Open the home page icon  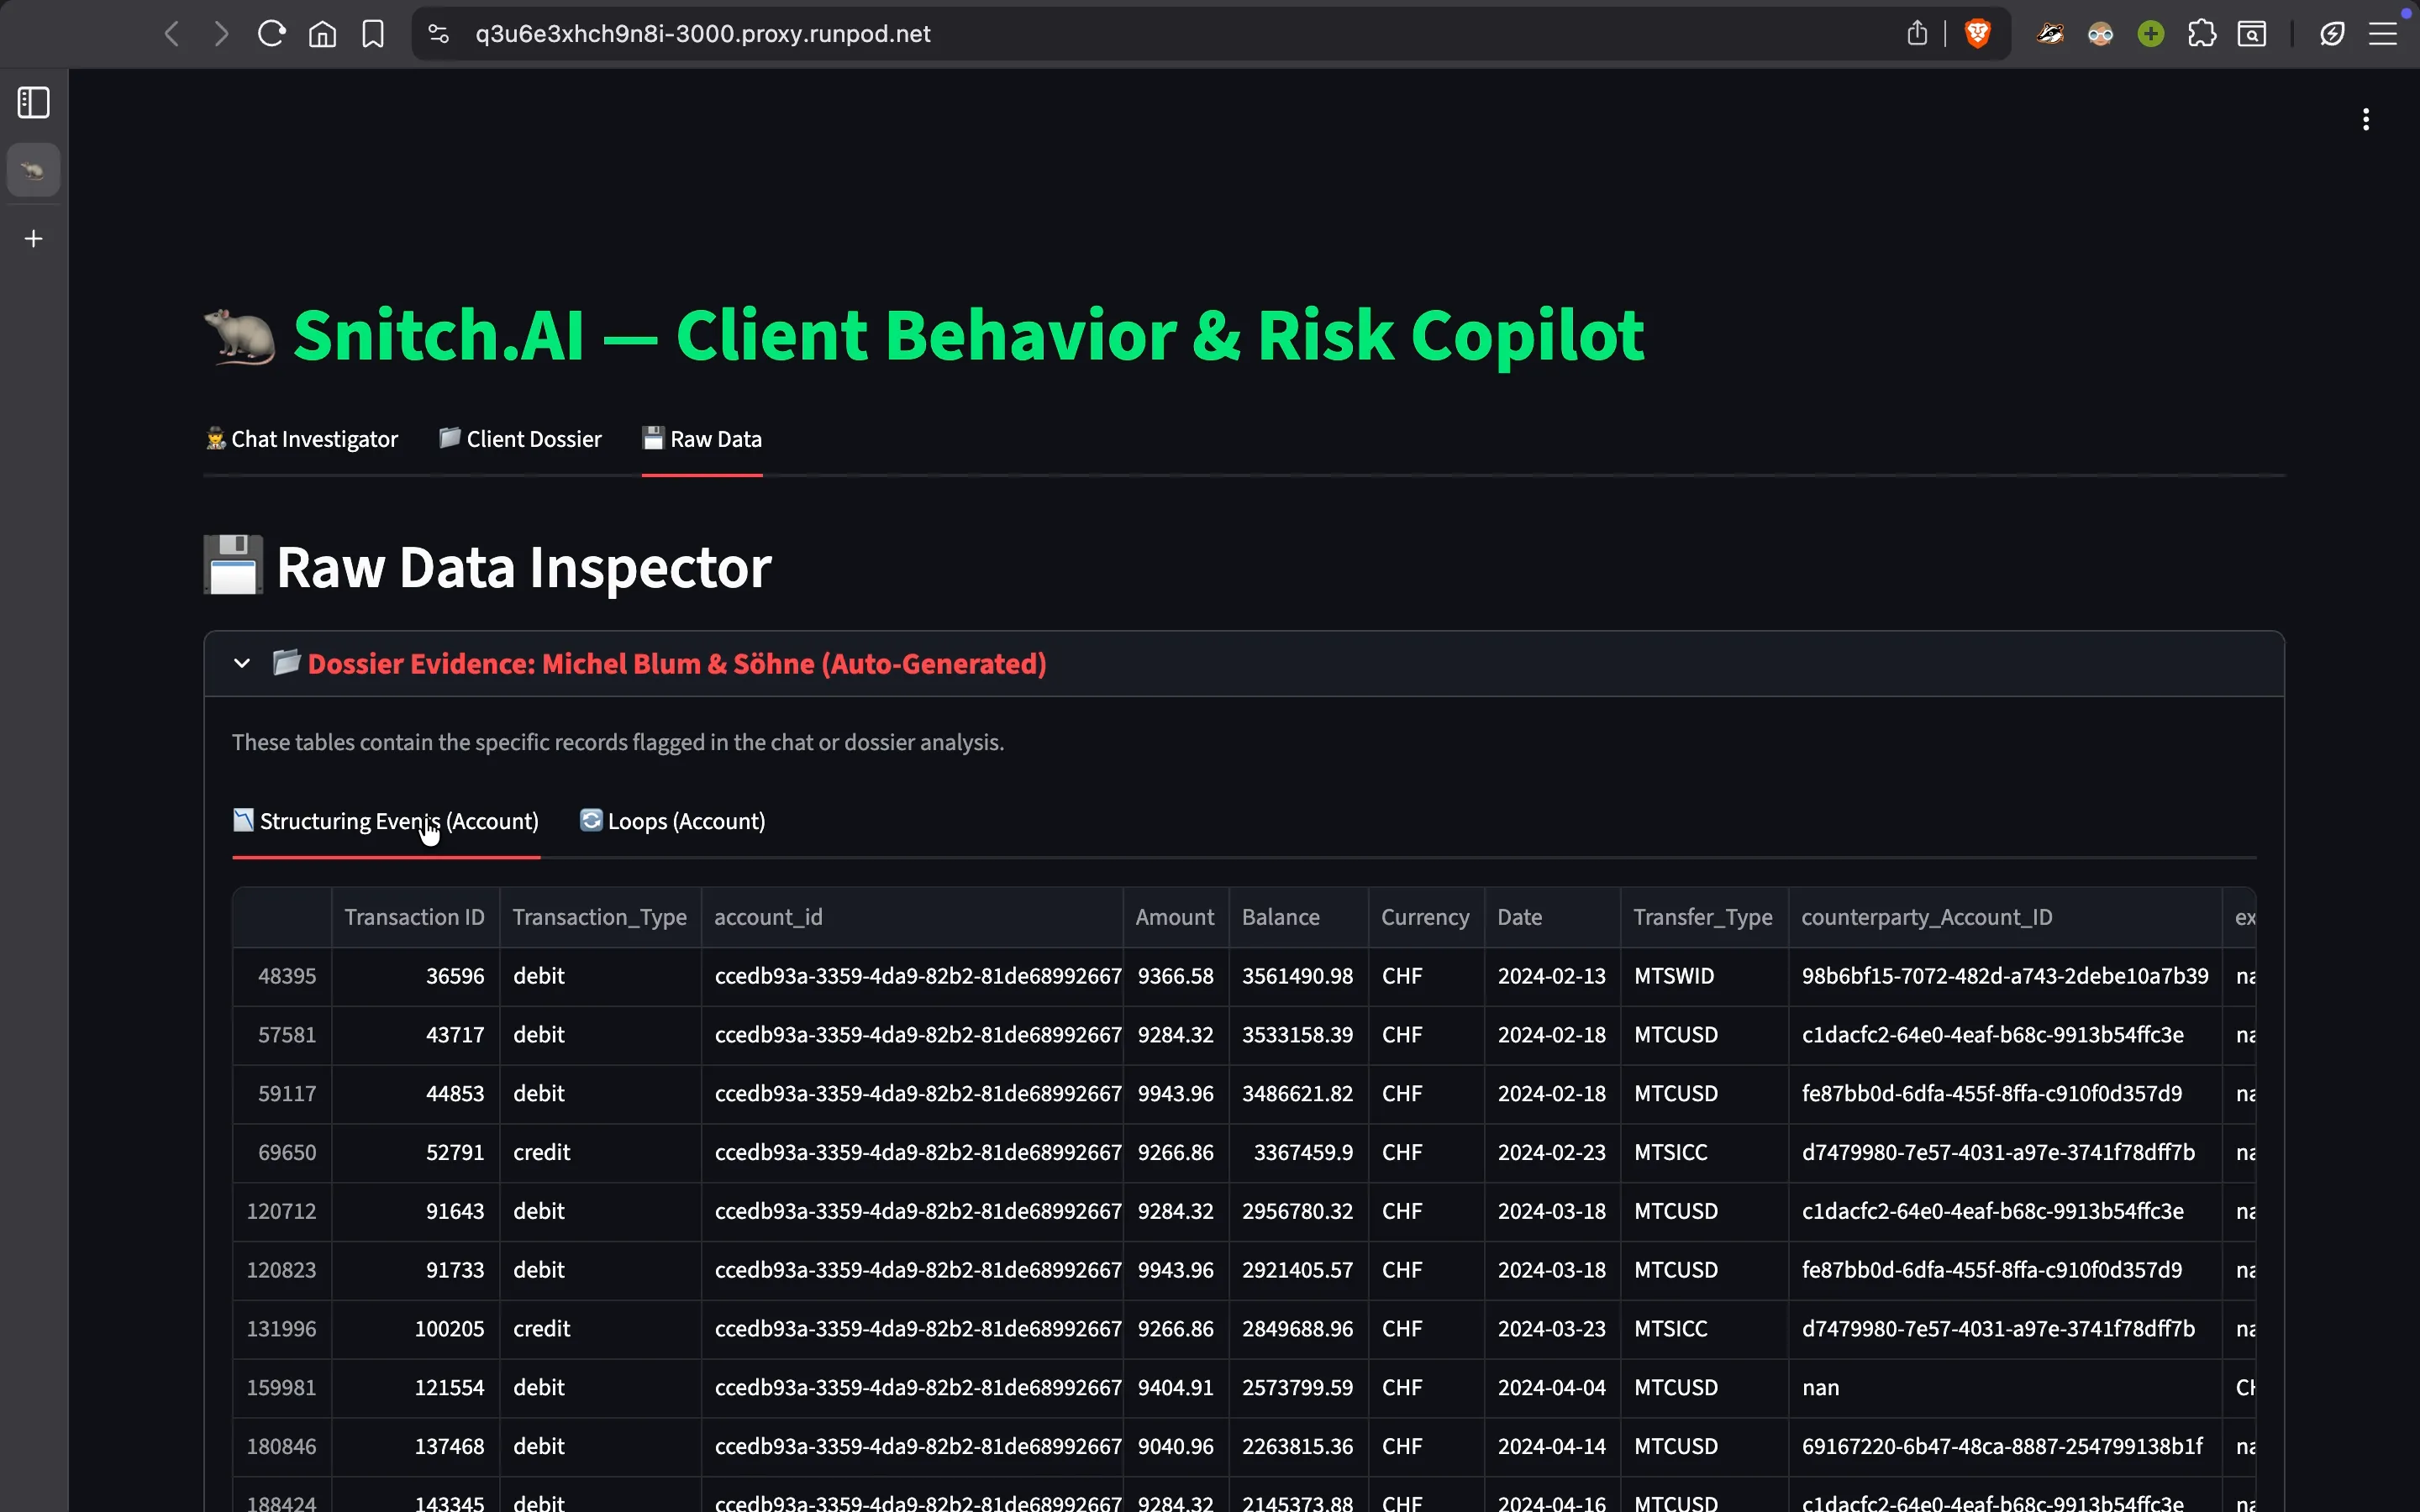click(x=322, y=34)
